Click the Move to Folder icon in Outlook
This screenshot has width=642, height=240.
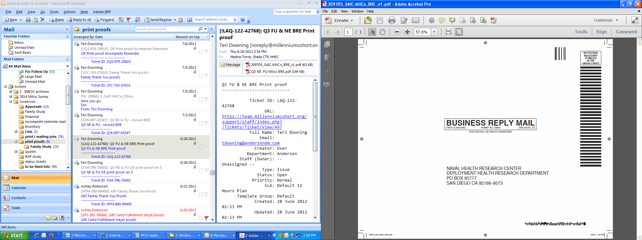[35, 20]
